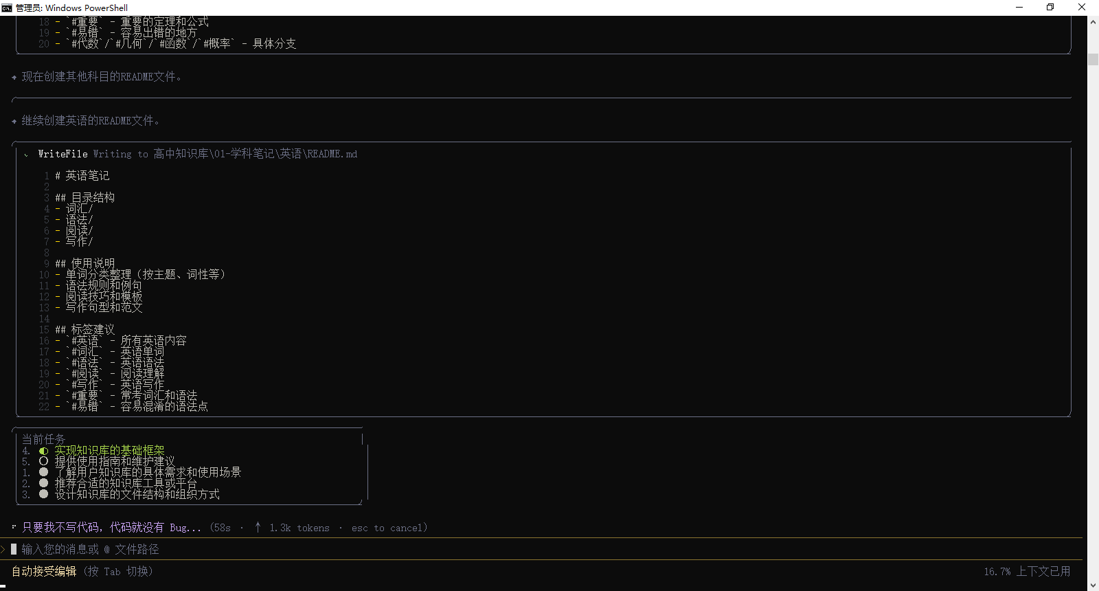Click the '自动接受编辑' mode label
Screen dimensions: 1099x591
click(x=44, y=571)
